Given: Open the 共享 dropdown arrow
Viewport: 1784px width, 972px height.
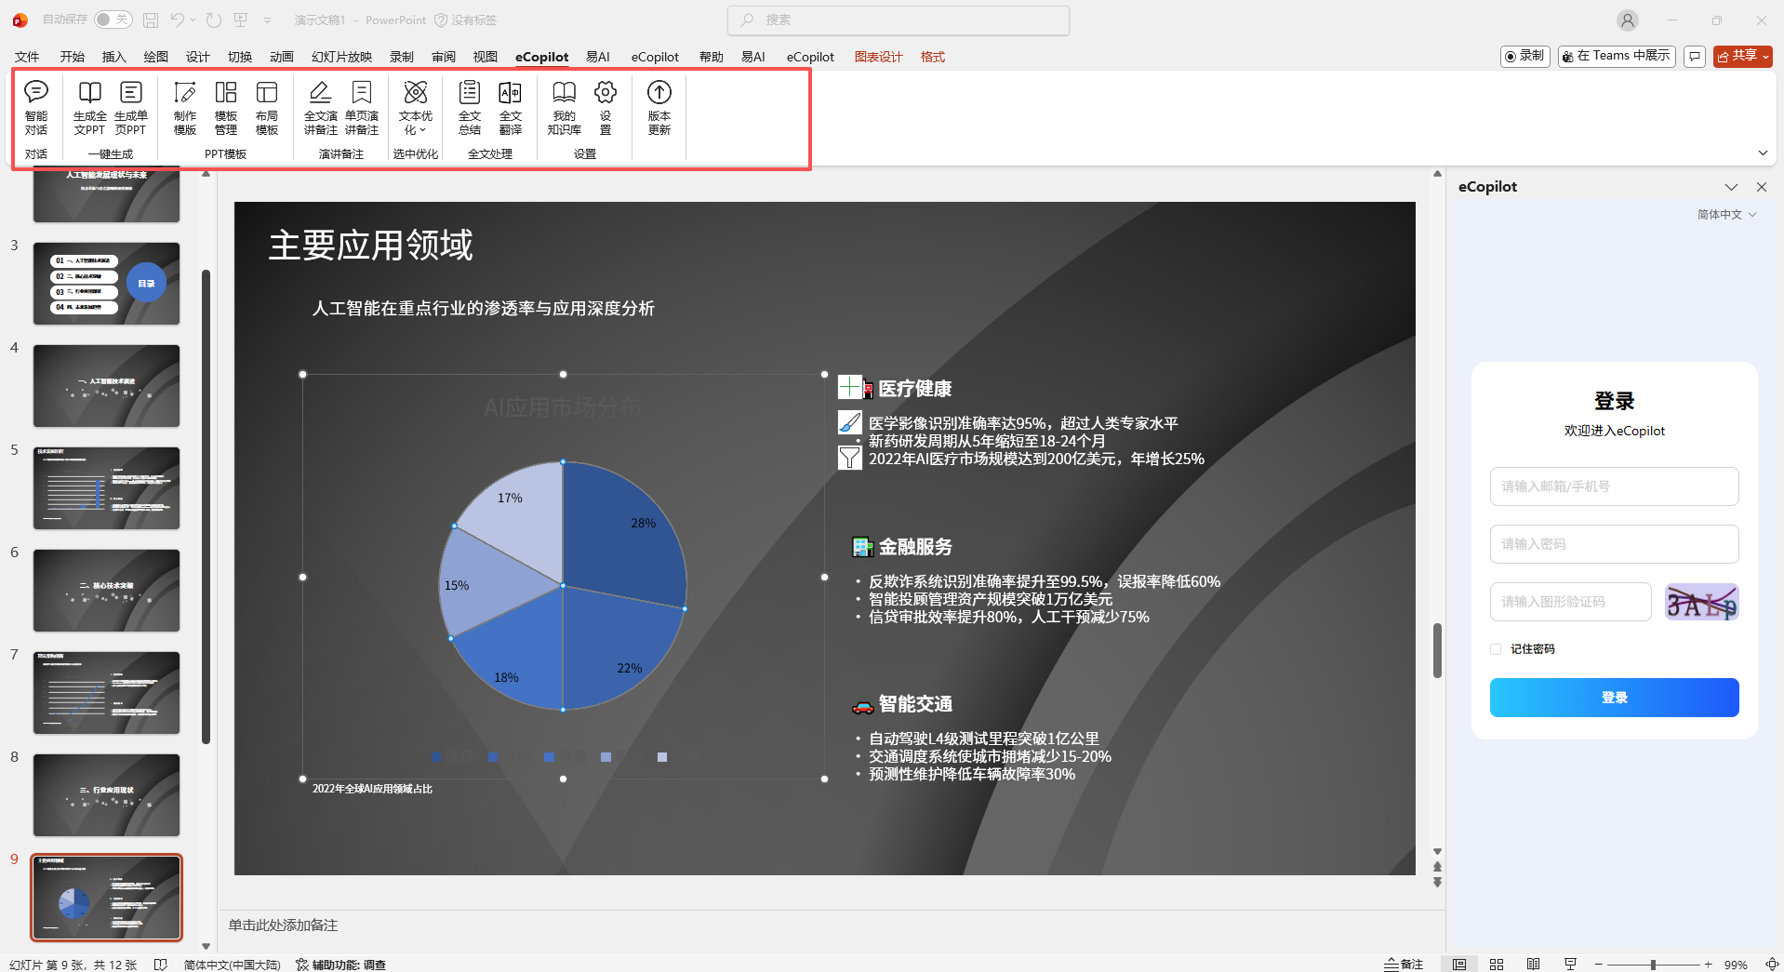Looking at the screenshot, I should (1766, 56).
